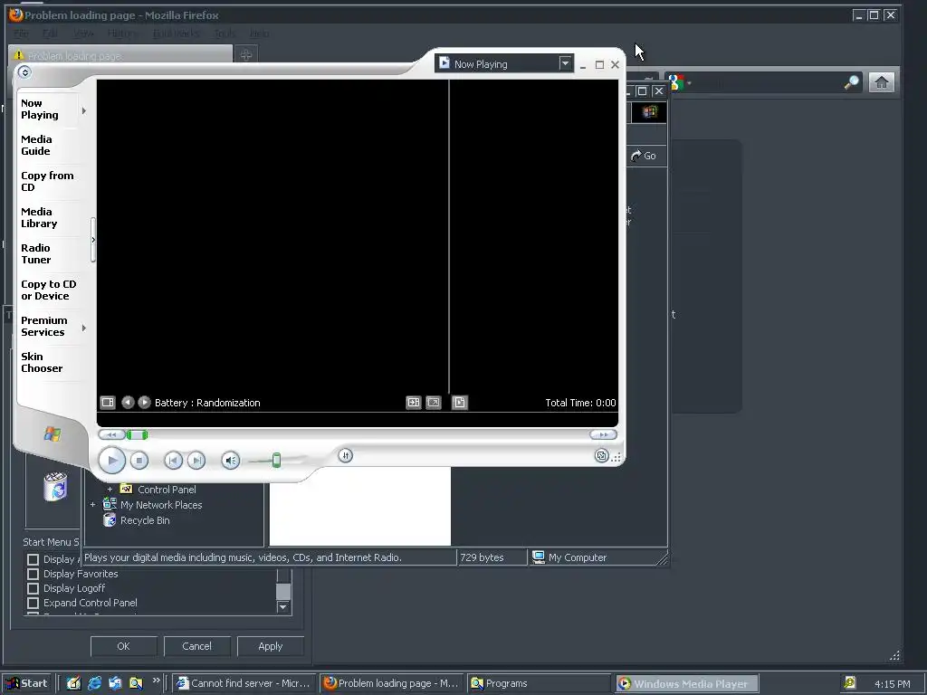Click 729 bytes in status bar
This screenshot has width=927, height=695.
click(482, 557)
